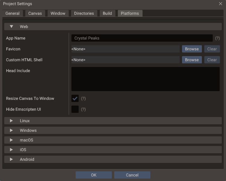Image resolution: width=226 pixels, height=181 pixels.
Task: Show help for Hide Emscripten UI
Action: coord(83,110)
